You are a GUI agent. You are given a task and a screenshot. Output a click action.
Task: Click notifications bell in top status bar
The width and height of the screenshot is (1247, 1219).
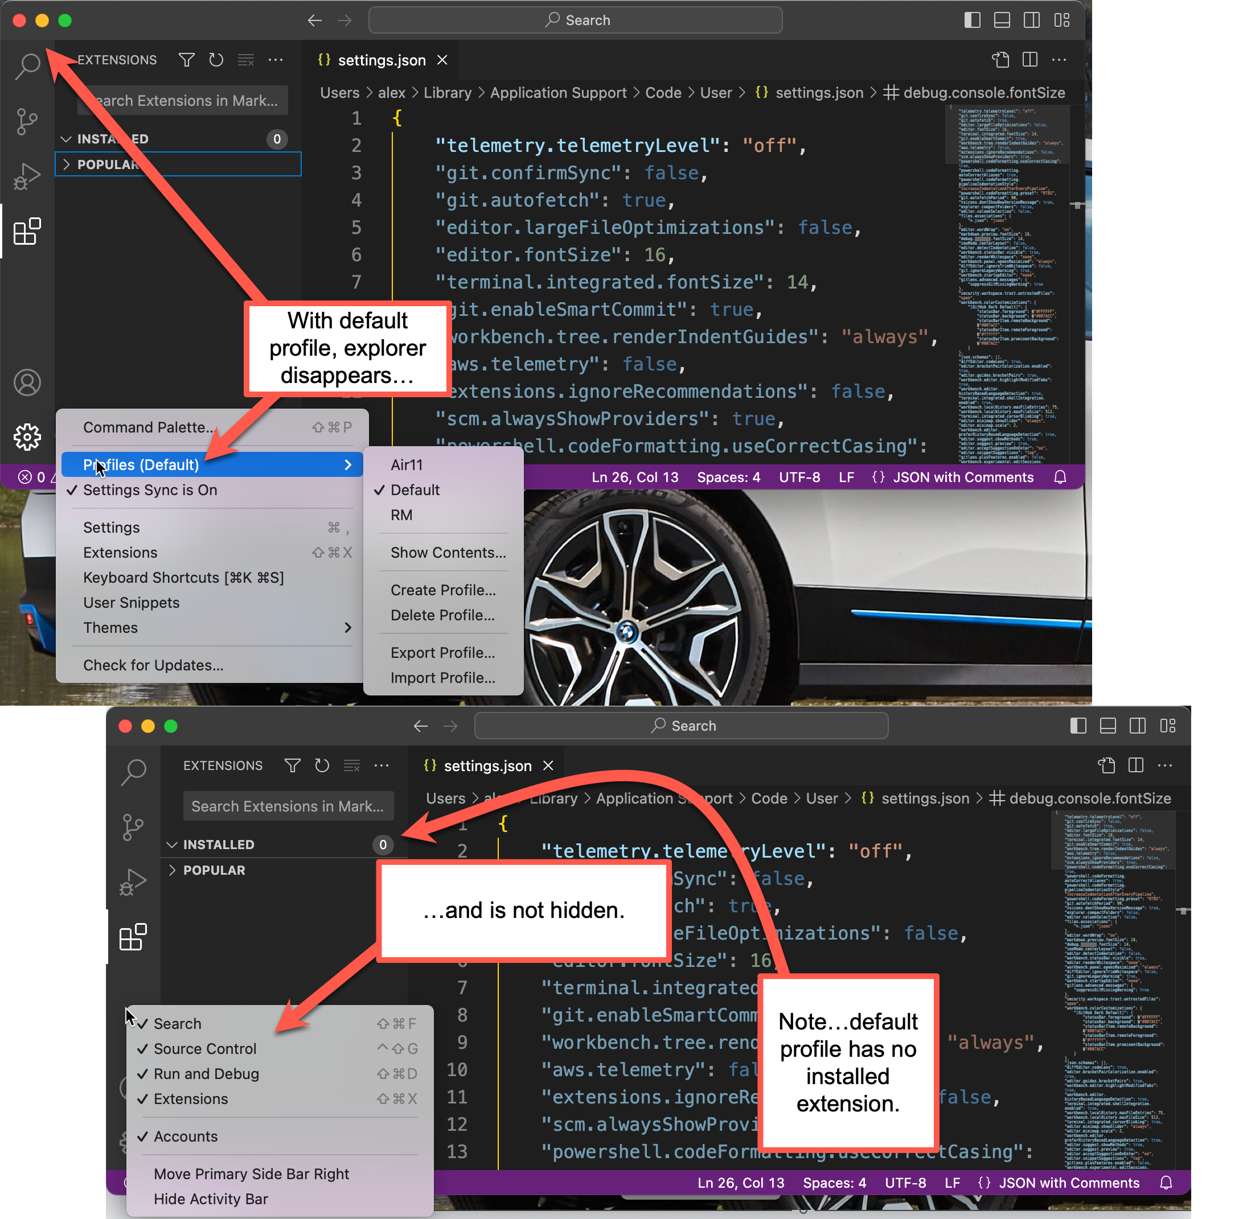(x=1060, y=477)
